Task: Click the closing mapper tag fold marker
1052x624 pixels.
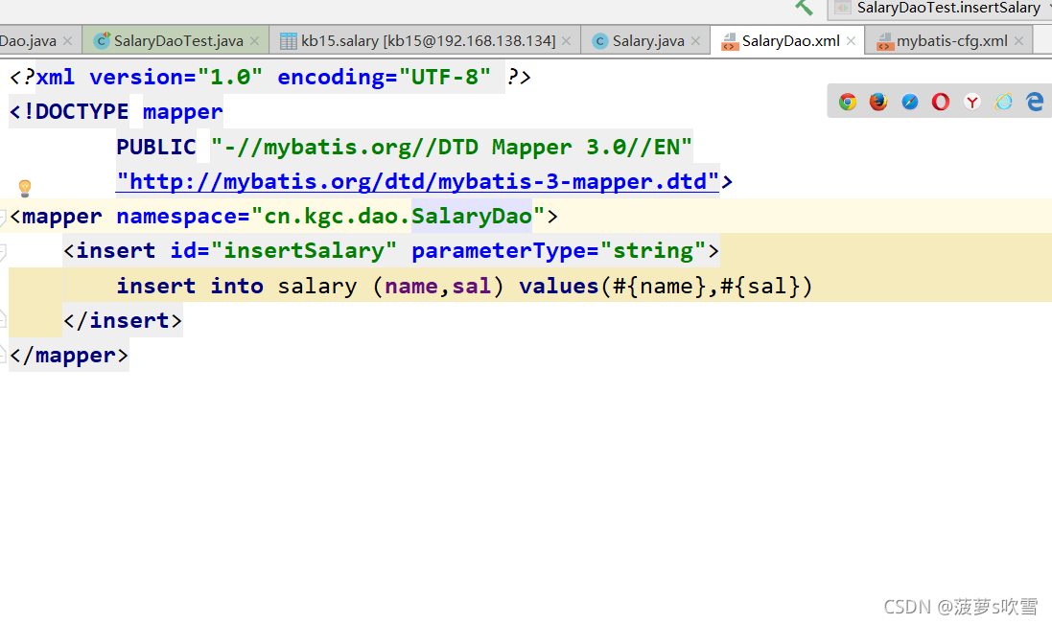Action: (3, 354)
